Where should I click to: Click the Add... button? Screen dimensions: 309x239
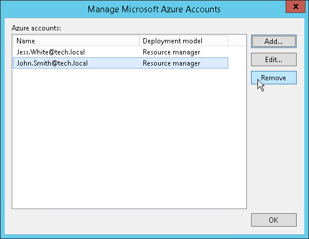[x=274, y=42]
